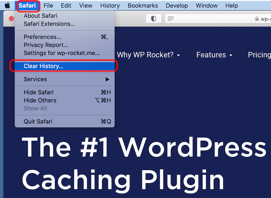Open the Bookmarks menu
The image size is (271, 198).
pyautogui.click(x=143, y=5)
